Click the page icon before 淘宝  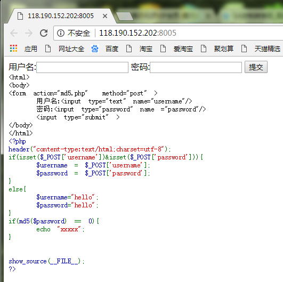pos(129,49)
